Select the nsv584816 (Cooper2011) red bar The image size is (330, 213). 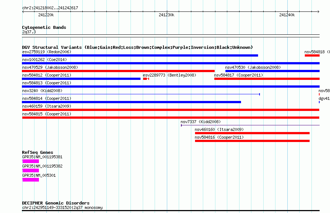pos(253,141)
